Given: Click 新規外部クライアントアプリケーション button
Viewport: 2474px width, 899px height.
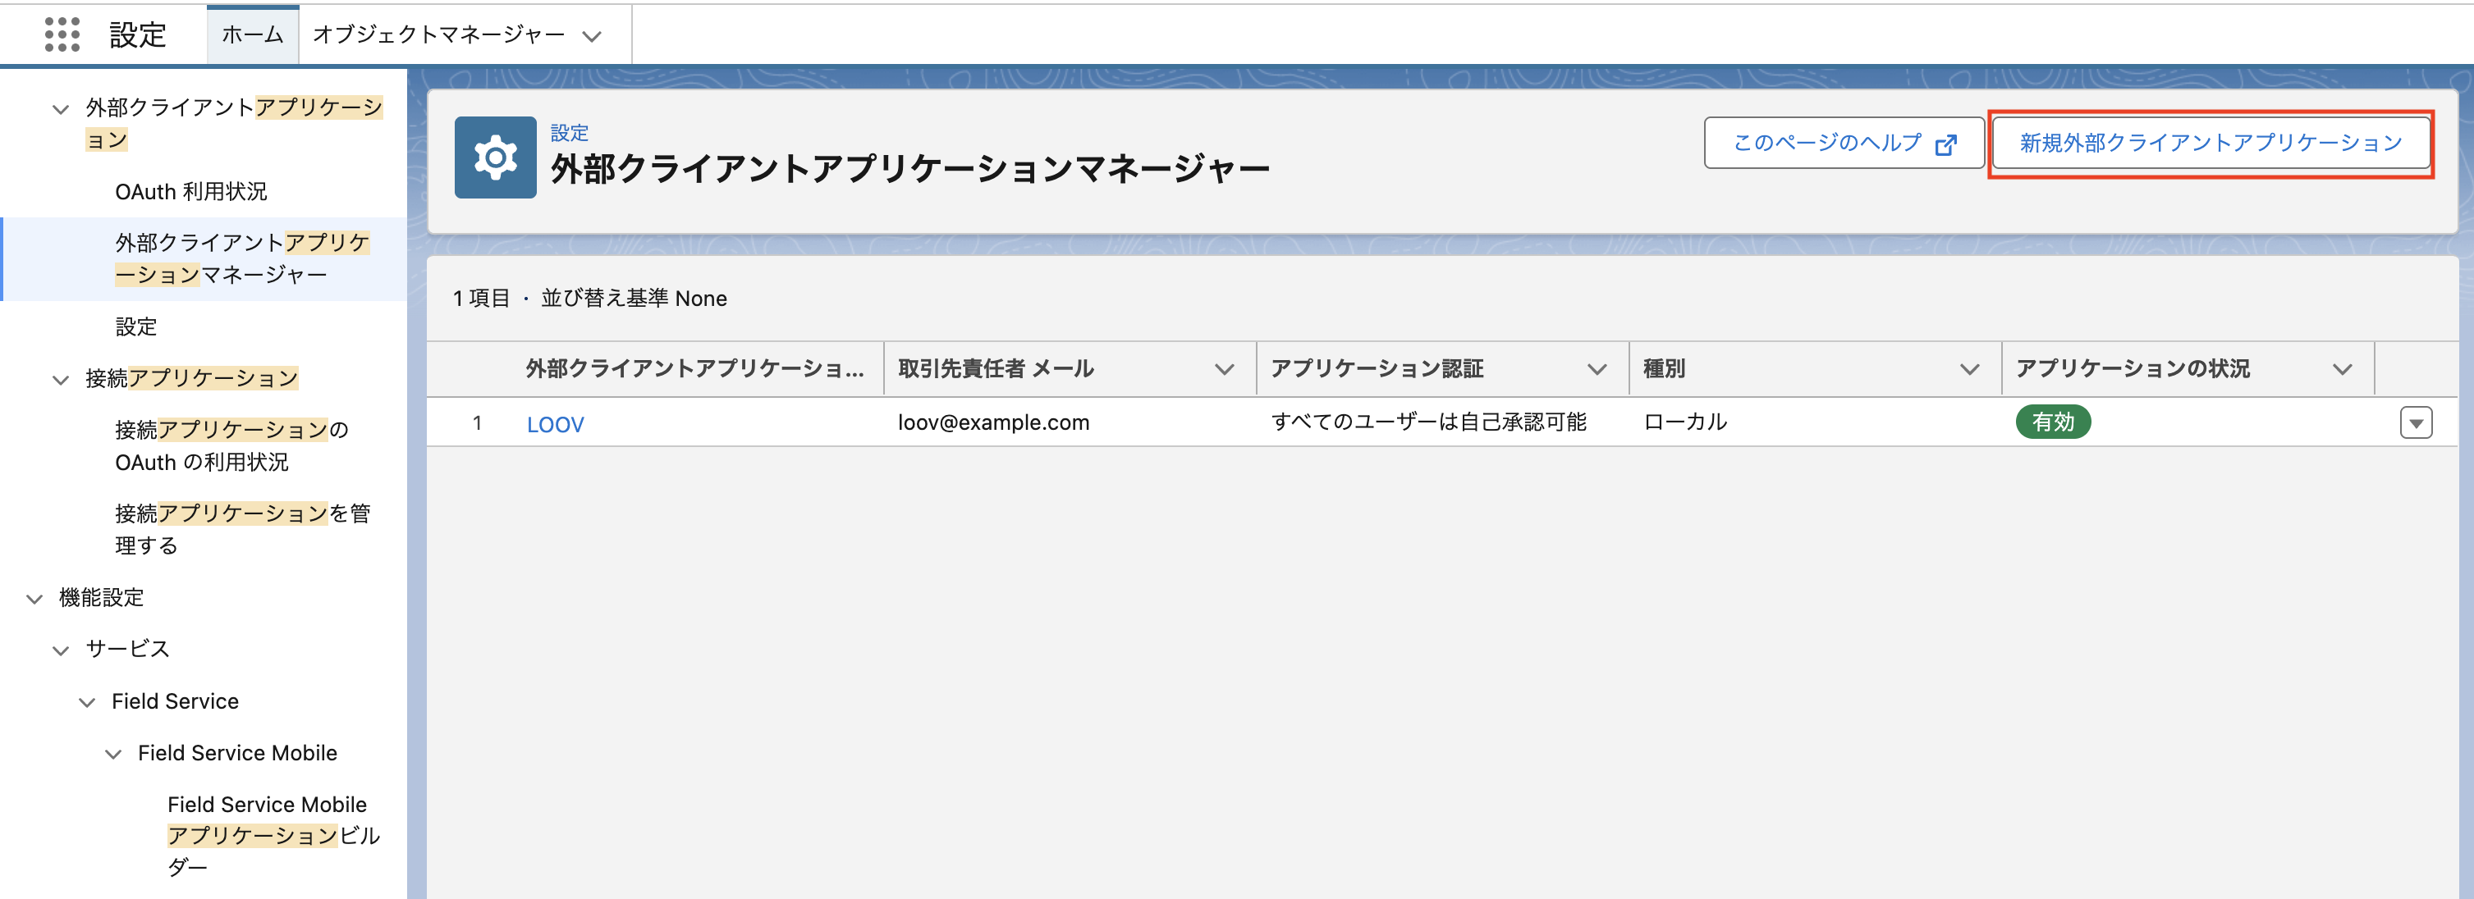Looking at the screenshot, I should (2210, 144).
